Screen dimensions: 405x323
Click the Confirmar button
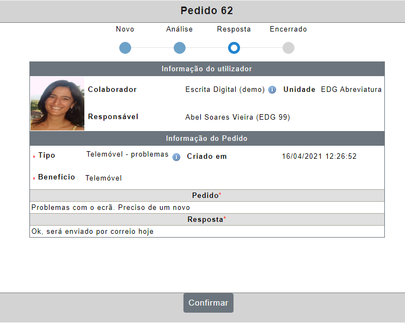[208, 303]
